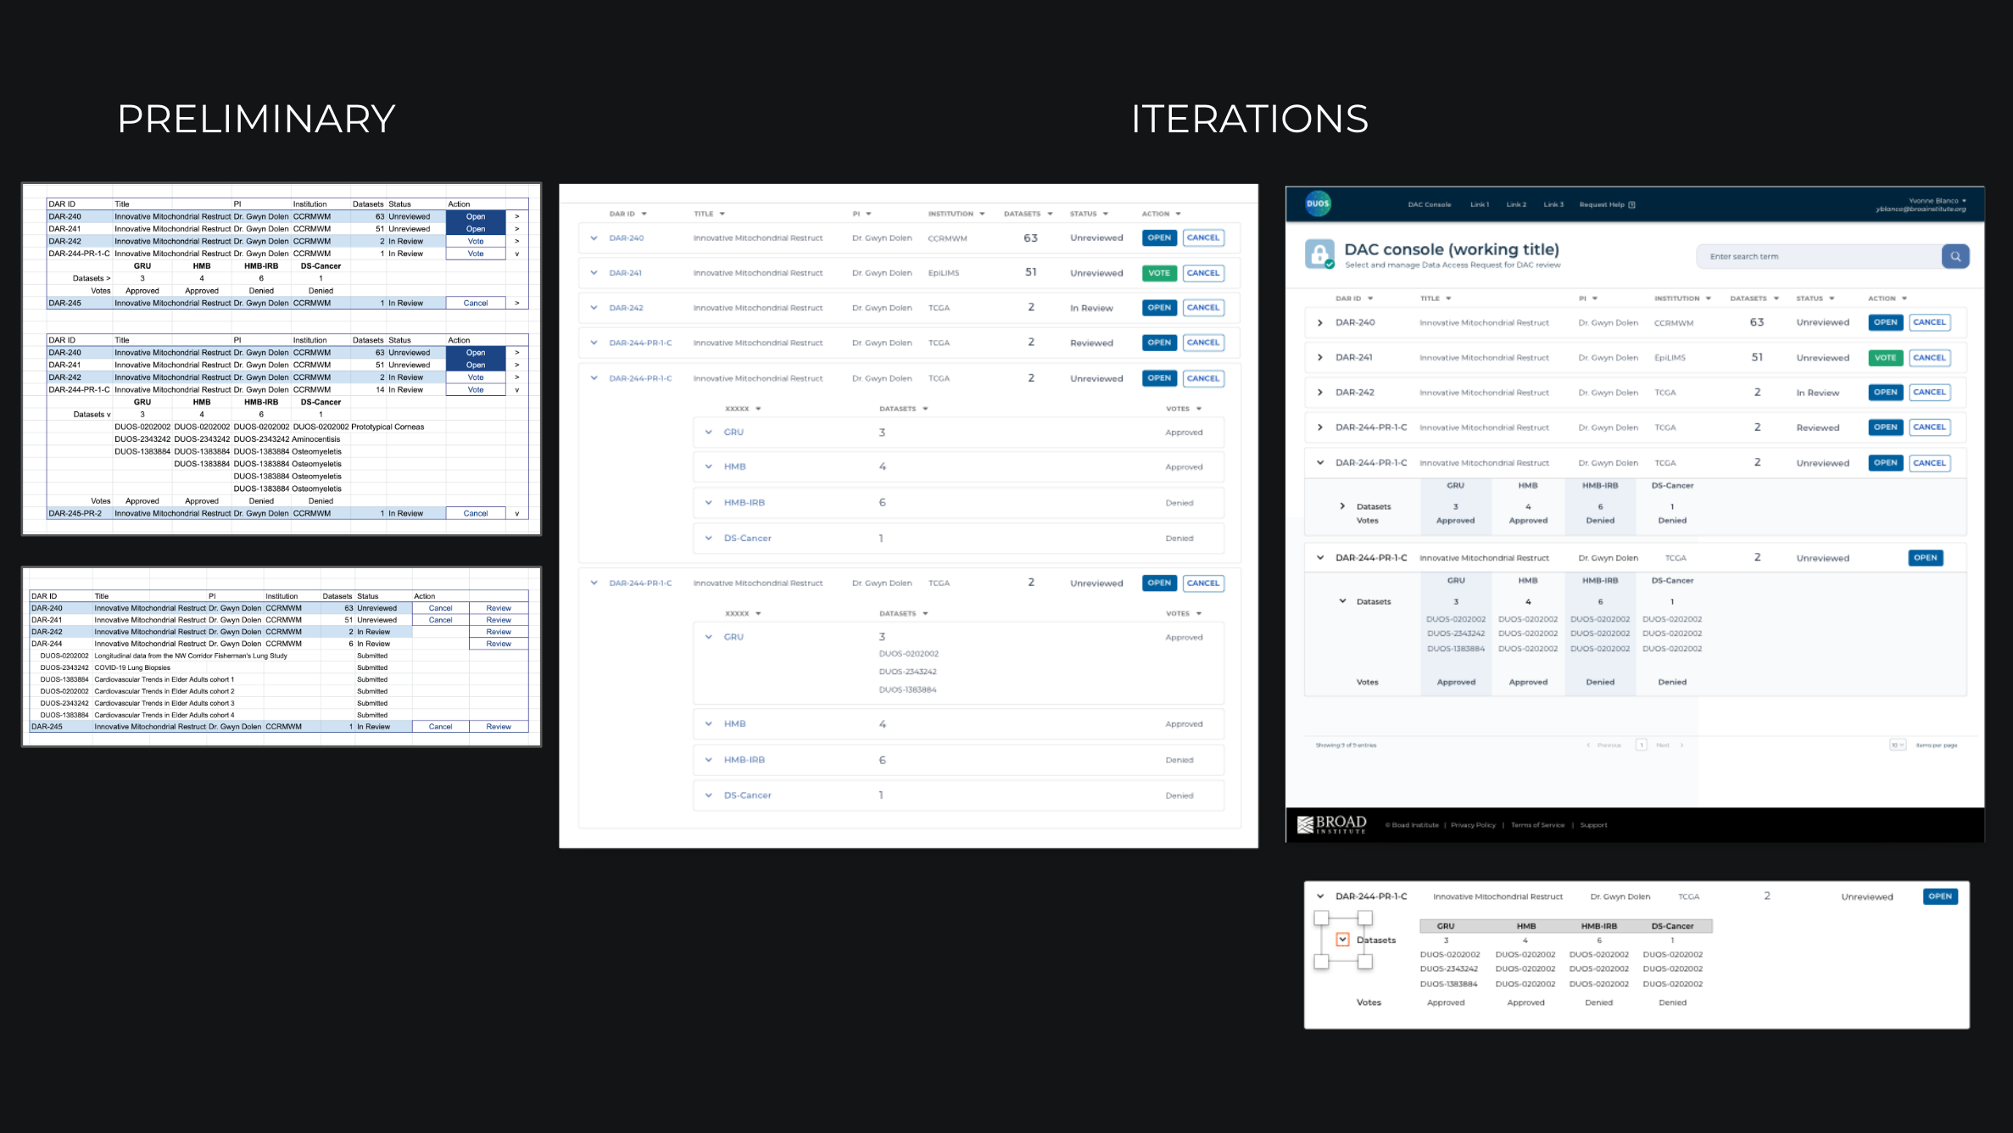The height and width of the screenshot is (1133, 2013).
Task: Open the items per page dropdown
Action: (x=1898, y=745)
